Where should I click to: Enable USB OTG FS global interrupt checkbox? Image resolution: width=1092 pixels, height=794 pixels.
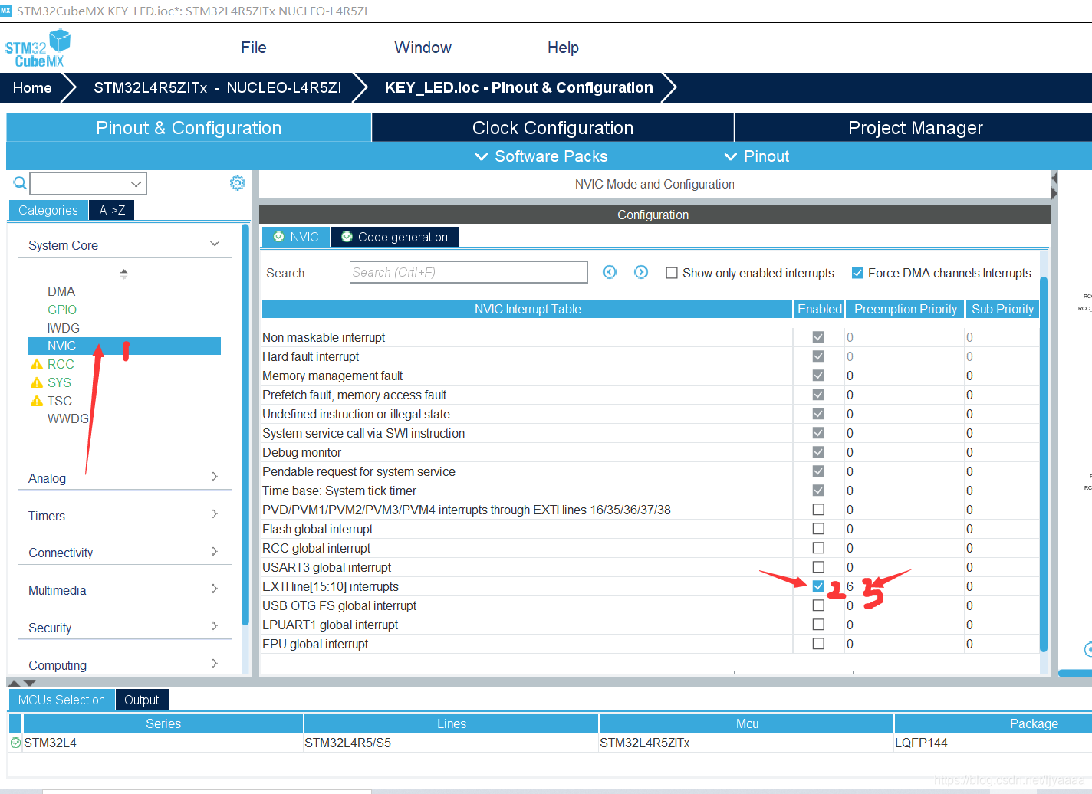pos(818,605)
